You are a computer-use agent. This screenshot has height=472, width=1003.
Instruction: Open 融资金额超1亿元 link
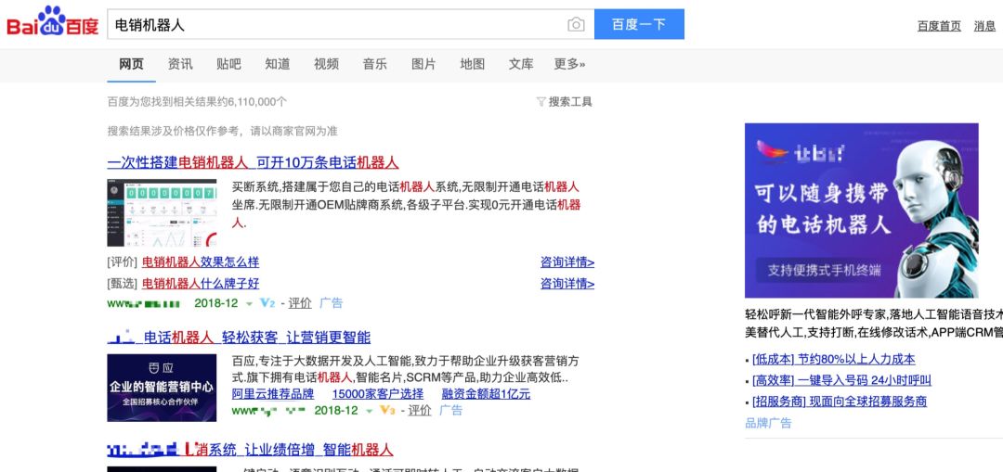pyautogui.click(x=486, y=393)
